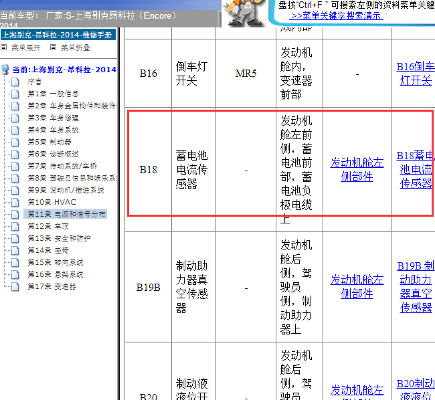Click the page icon beside 第5章 制动器
435x400 pixels.
[x=15, y=142]
